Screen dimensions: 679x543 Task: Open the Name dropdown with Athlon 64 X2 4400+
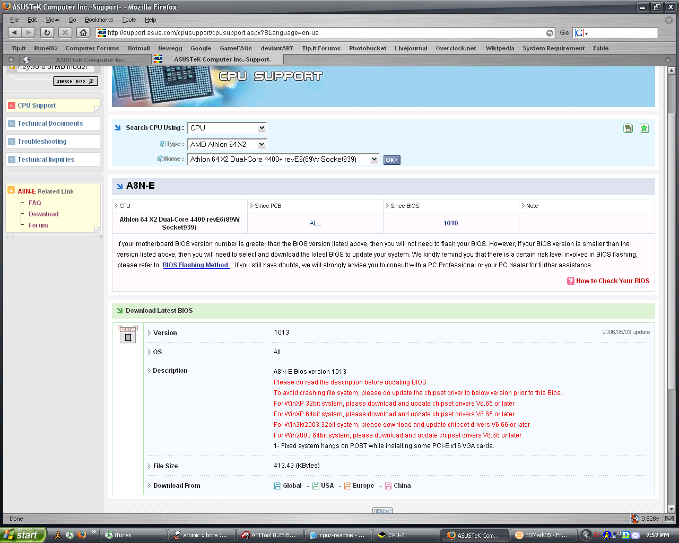(x=283, y=160)
